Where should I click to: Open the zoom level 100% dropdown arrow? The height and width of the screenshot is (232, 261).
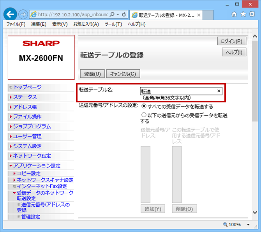pos(249,225)
